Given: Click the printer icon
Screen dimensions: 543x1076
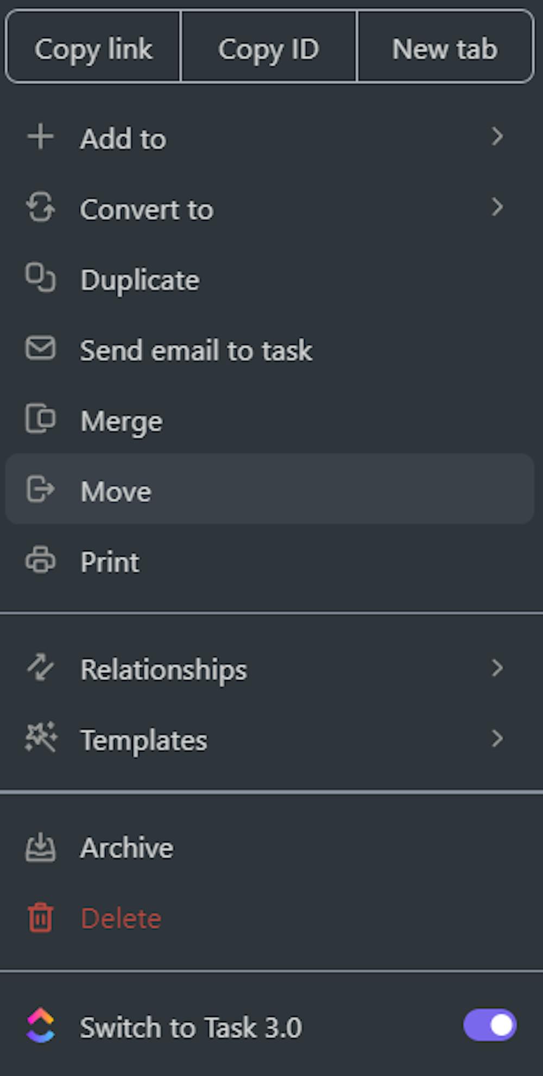Looking at the screenshot, I should 41,561.
